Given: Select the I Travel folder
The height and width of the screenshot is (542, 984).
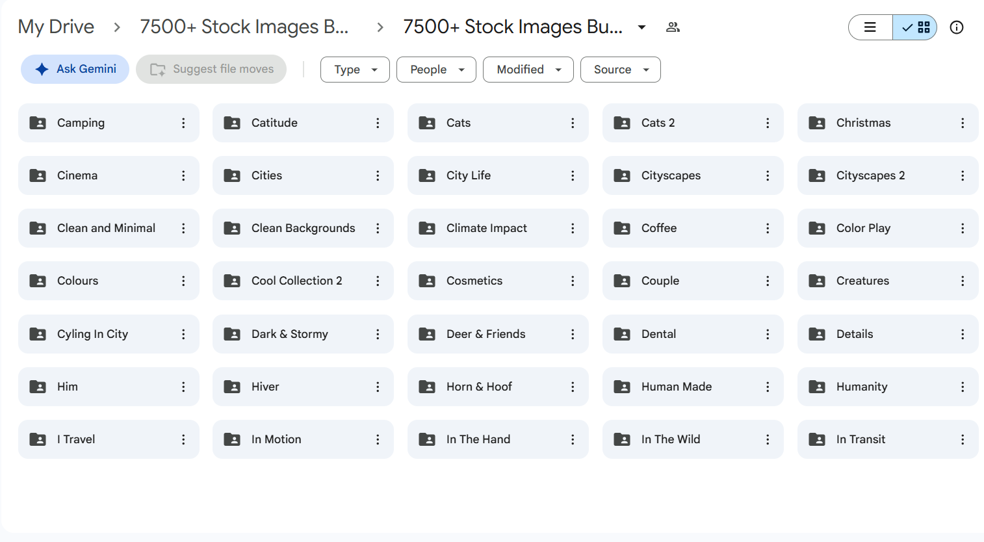Looking at the screenshot, I should [109, 439].
